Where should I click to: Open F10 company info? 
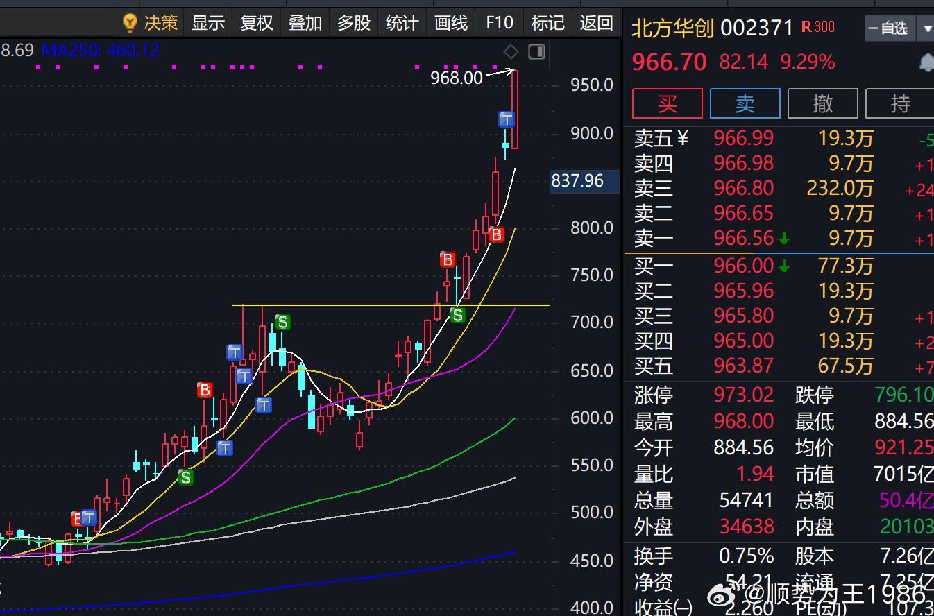[x=500, y=23]
